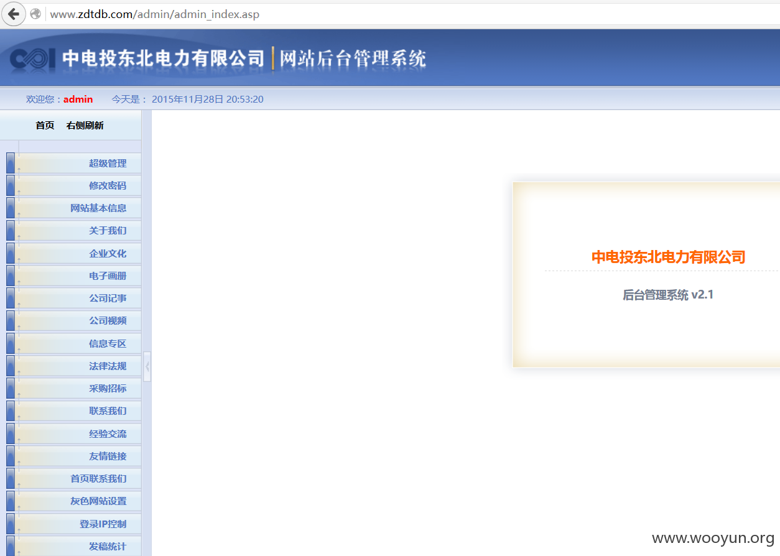Viewport: 780px width, 556px height.
Task: Click the blue marker beside 经验交流
Action: (11, 433)
